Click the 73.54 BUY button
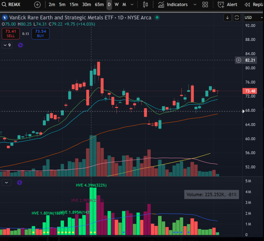Screen dimensions: 264x241 point(40,33)
